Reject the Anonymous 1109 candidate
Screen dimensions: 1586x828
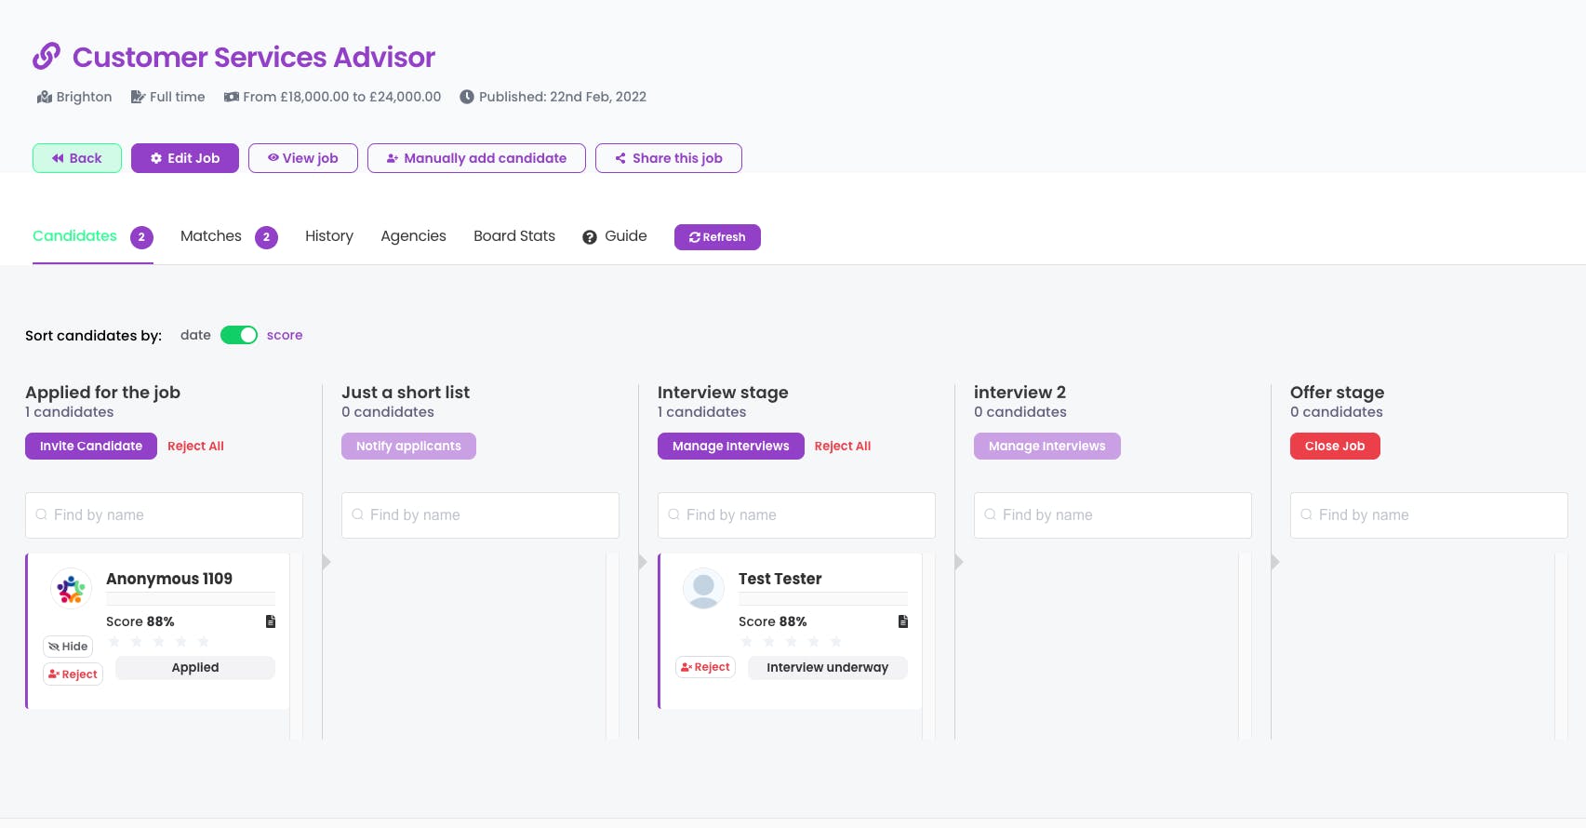click(73, 674)
